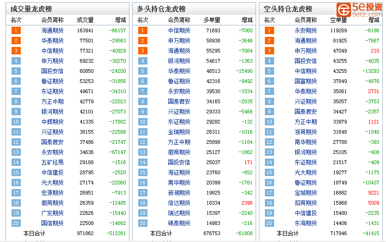Click 鲁证期货 in 成交量龙虎榜
Image resolution: width=386 pixels, height=242 pixels.
coord(52,81)
